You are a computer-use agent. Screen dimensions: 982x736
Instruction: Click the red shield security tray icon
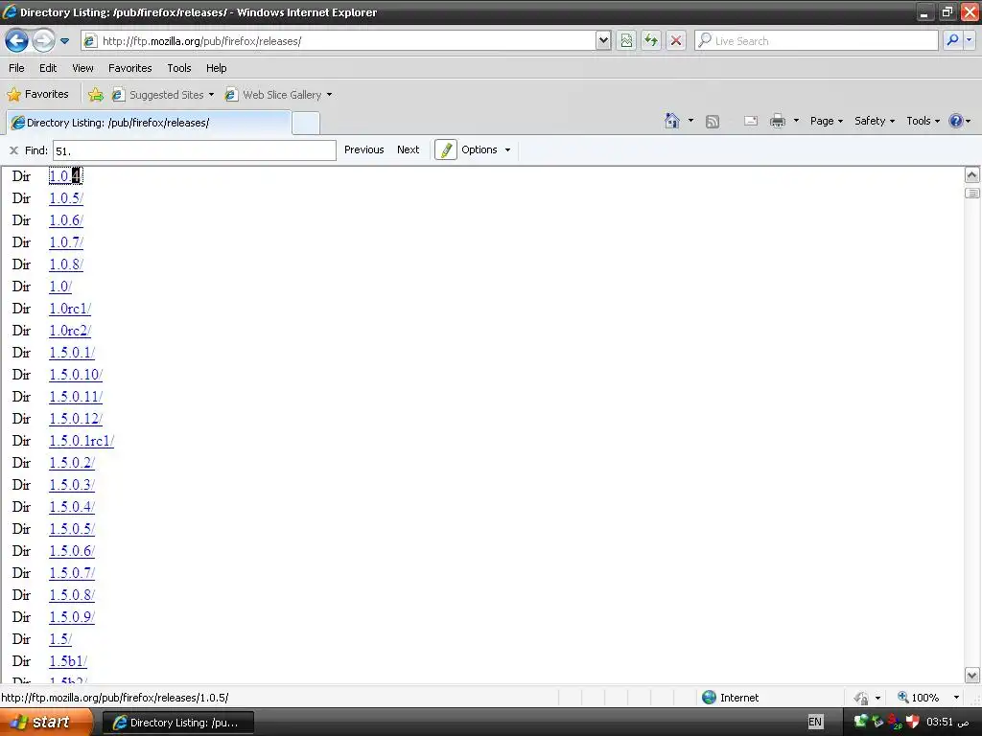913,723
